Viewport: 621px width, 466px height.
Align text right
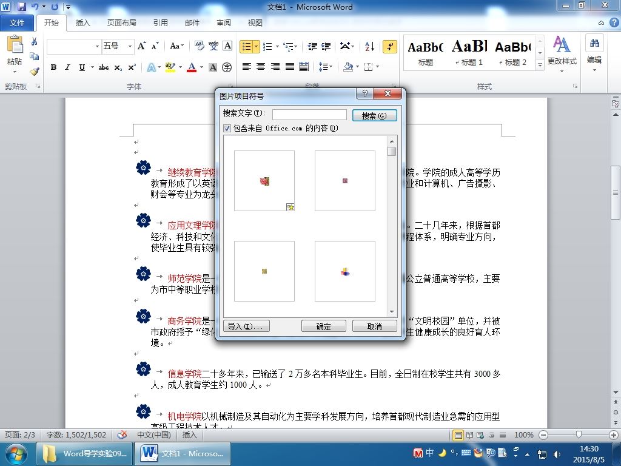[275, 67]
